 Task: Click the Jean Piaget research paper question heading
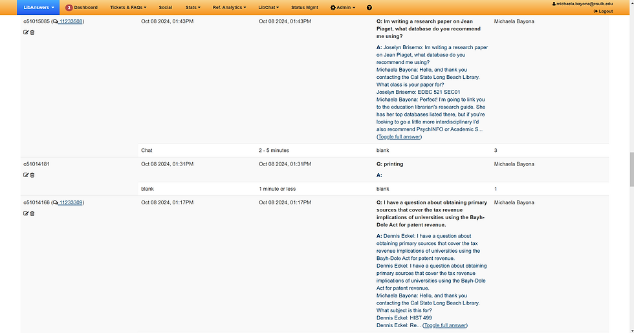point(428,28)
